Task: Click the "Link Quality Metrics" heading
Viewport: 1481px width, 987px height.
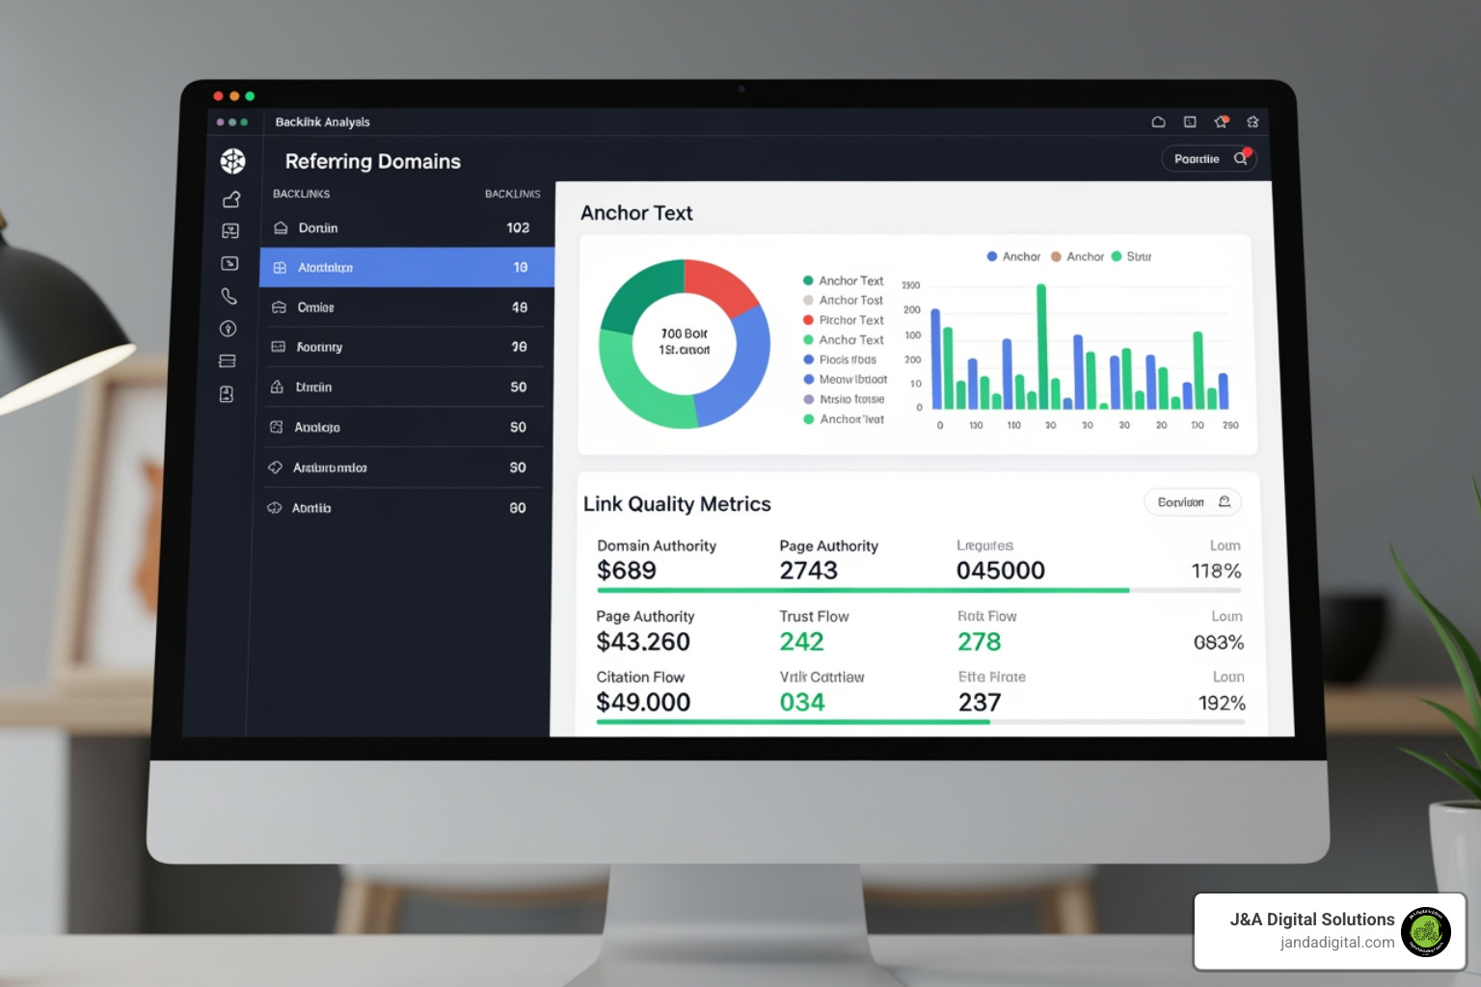Action: tap(677, 504)
